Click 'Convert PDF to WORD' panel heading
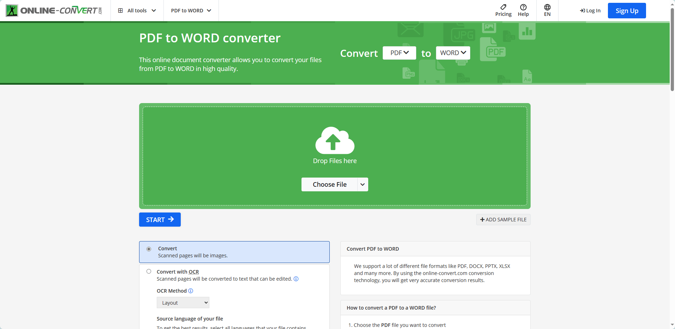The image size is (675, 329). tap(373, 249)
